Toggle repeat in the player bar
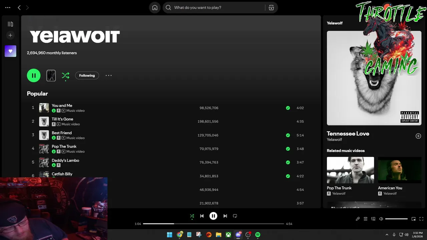The width and height of the screenshot is (427, 240). [235, 216]
